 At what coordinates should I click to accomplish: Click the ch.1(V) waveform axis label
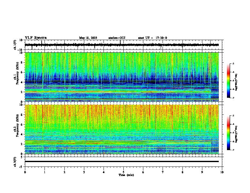pyautogui.click(x=15, y=45)
